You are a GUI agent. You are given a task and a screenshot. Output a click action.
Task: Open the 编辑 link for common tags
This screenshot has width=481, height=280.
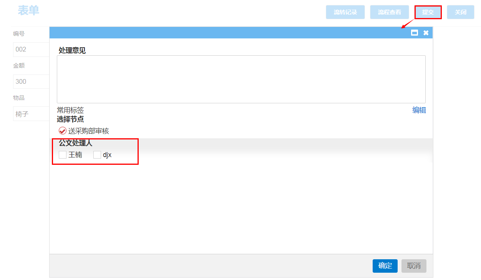[x=419, y=110]
